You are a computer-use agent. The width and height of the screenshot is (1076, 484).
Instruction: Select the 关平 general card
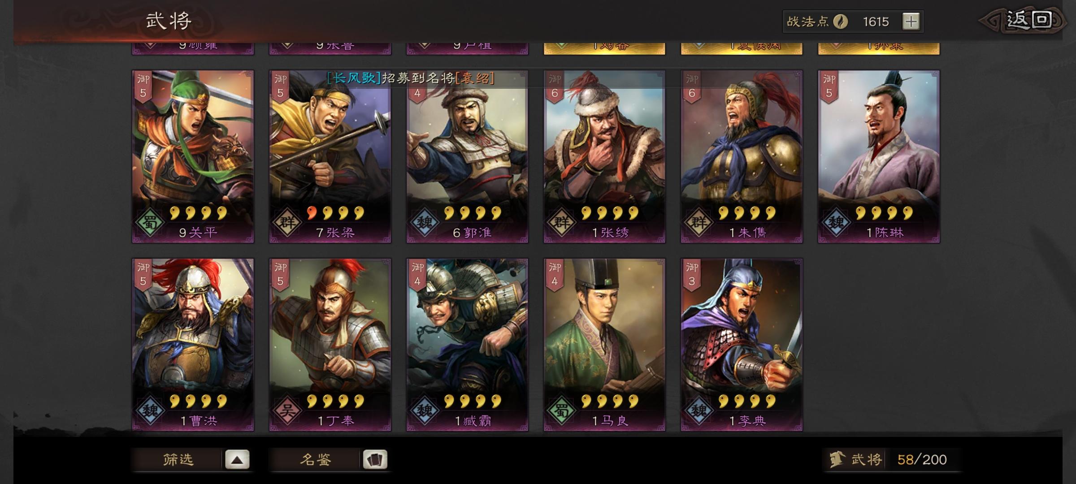pos(193,157)
